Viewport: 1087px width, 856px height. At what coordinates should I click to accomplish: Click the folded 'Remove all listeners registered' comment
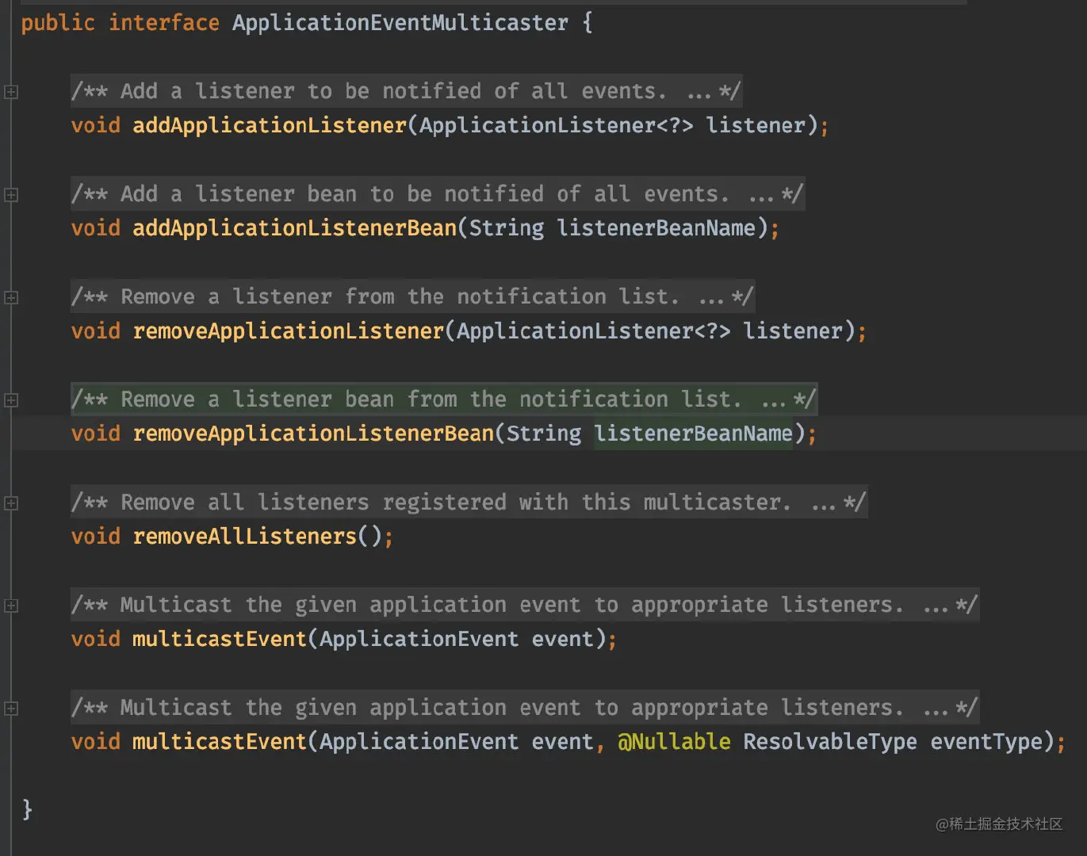[x=469, y=503]
